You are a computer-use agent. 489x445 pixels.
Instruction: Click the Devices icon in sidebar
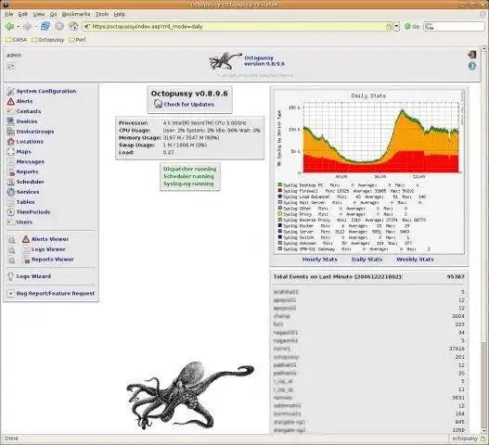(11, 121)
